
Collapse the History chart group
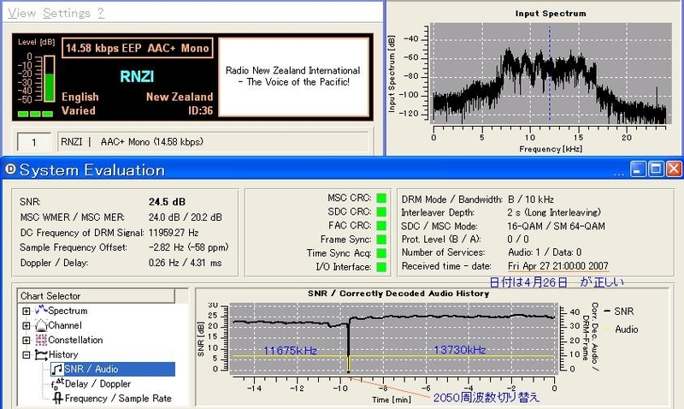pos(27,355)
